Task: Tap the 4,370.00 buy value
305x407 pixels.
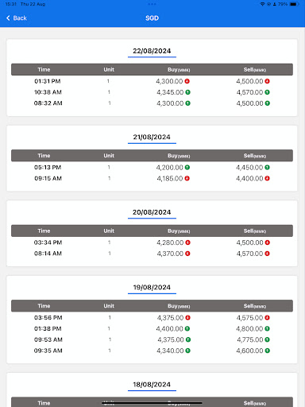Action: (x=170, y=254)
